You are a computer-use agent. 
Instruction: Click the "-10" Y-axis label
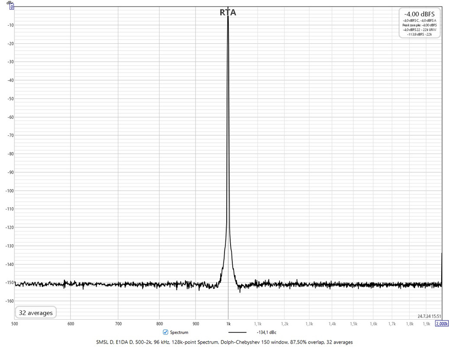(x=10, y=25)
